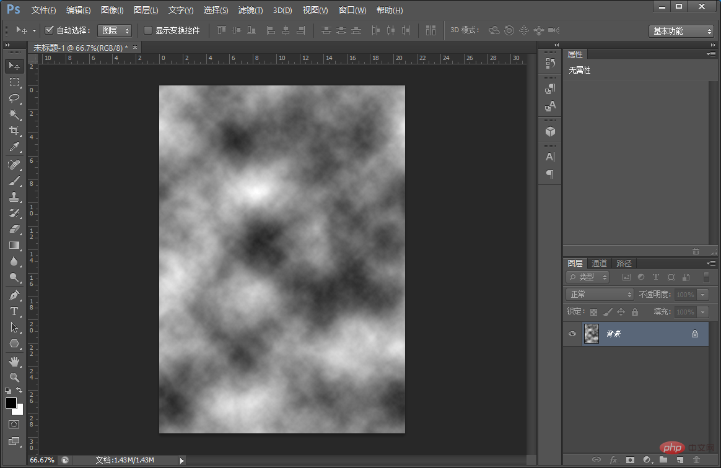Open the Basic Functions workspace dropdown

(x=681, y=31)
